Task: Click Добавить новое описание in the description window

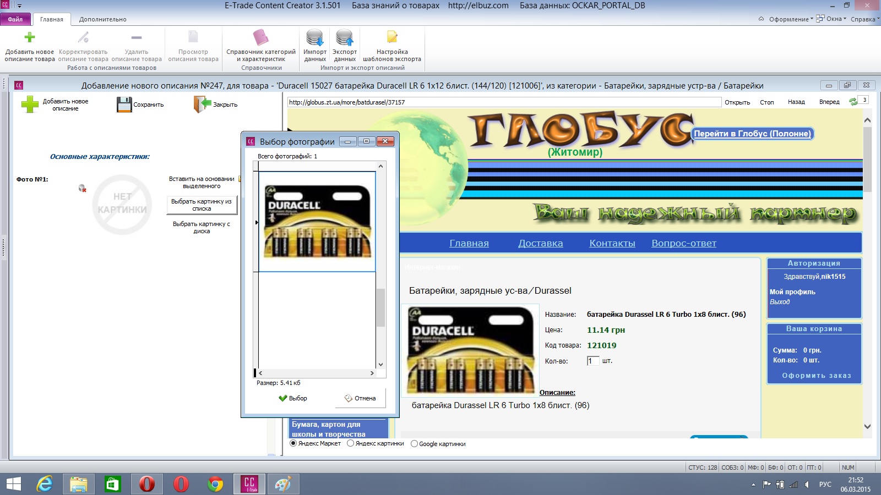Action: click(55, 105)
